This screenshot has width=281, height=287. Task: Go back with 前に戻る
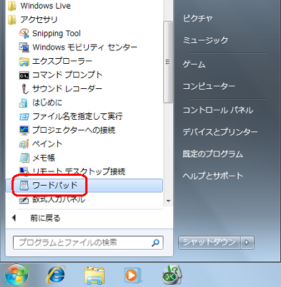coord(36,218)
